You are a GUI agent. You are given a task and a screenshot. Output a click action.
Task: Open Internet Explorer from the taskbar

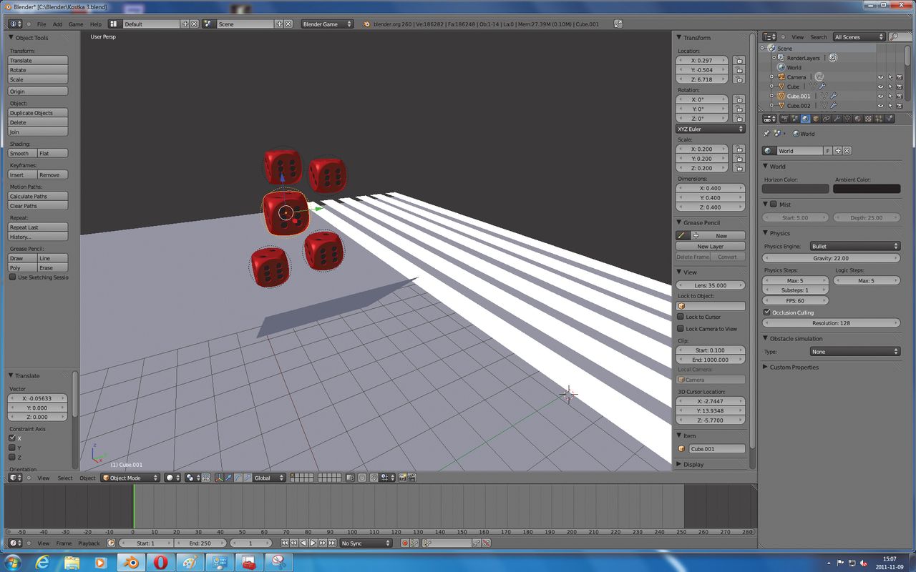tap(42, 562)
